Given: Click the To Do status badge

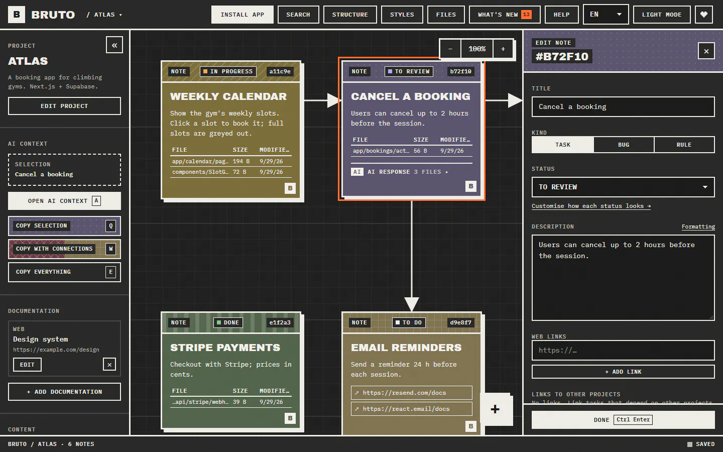Looking at the screenshot, I should (x=409, y=323).
